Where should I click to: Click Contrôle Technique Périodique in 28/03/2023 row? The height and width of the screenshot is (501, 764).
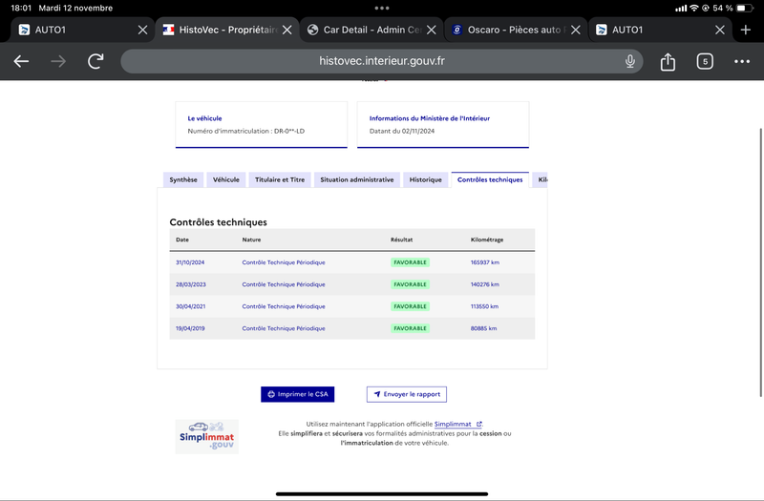(x=284, y=284)
